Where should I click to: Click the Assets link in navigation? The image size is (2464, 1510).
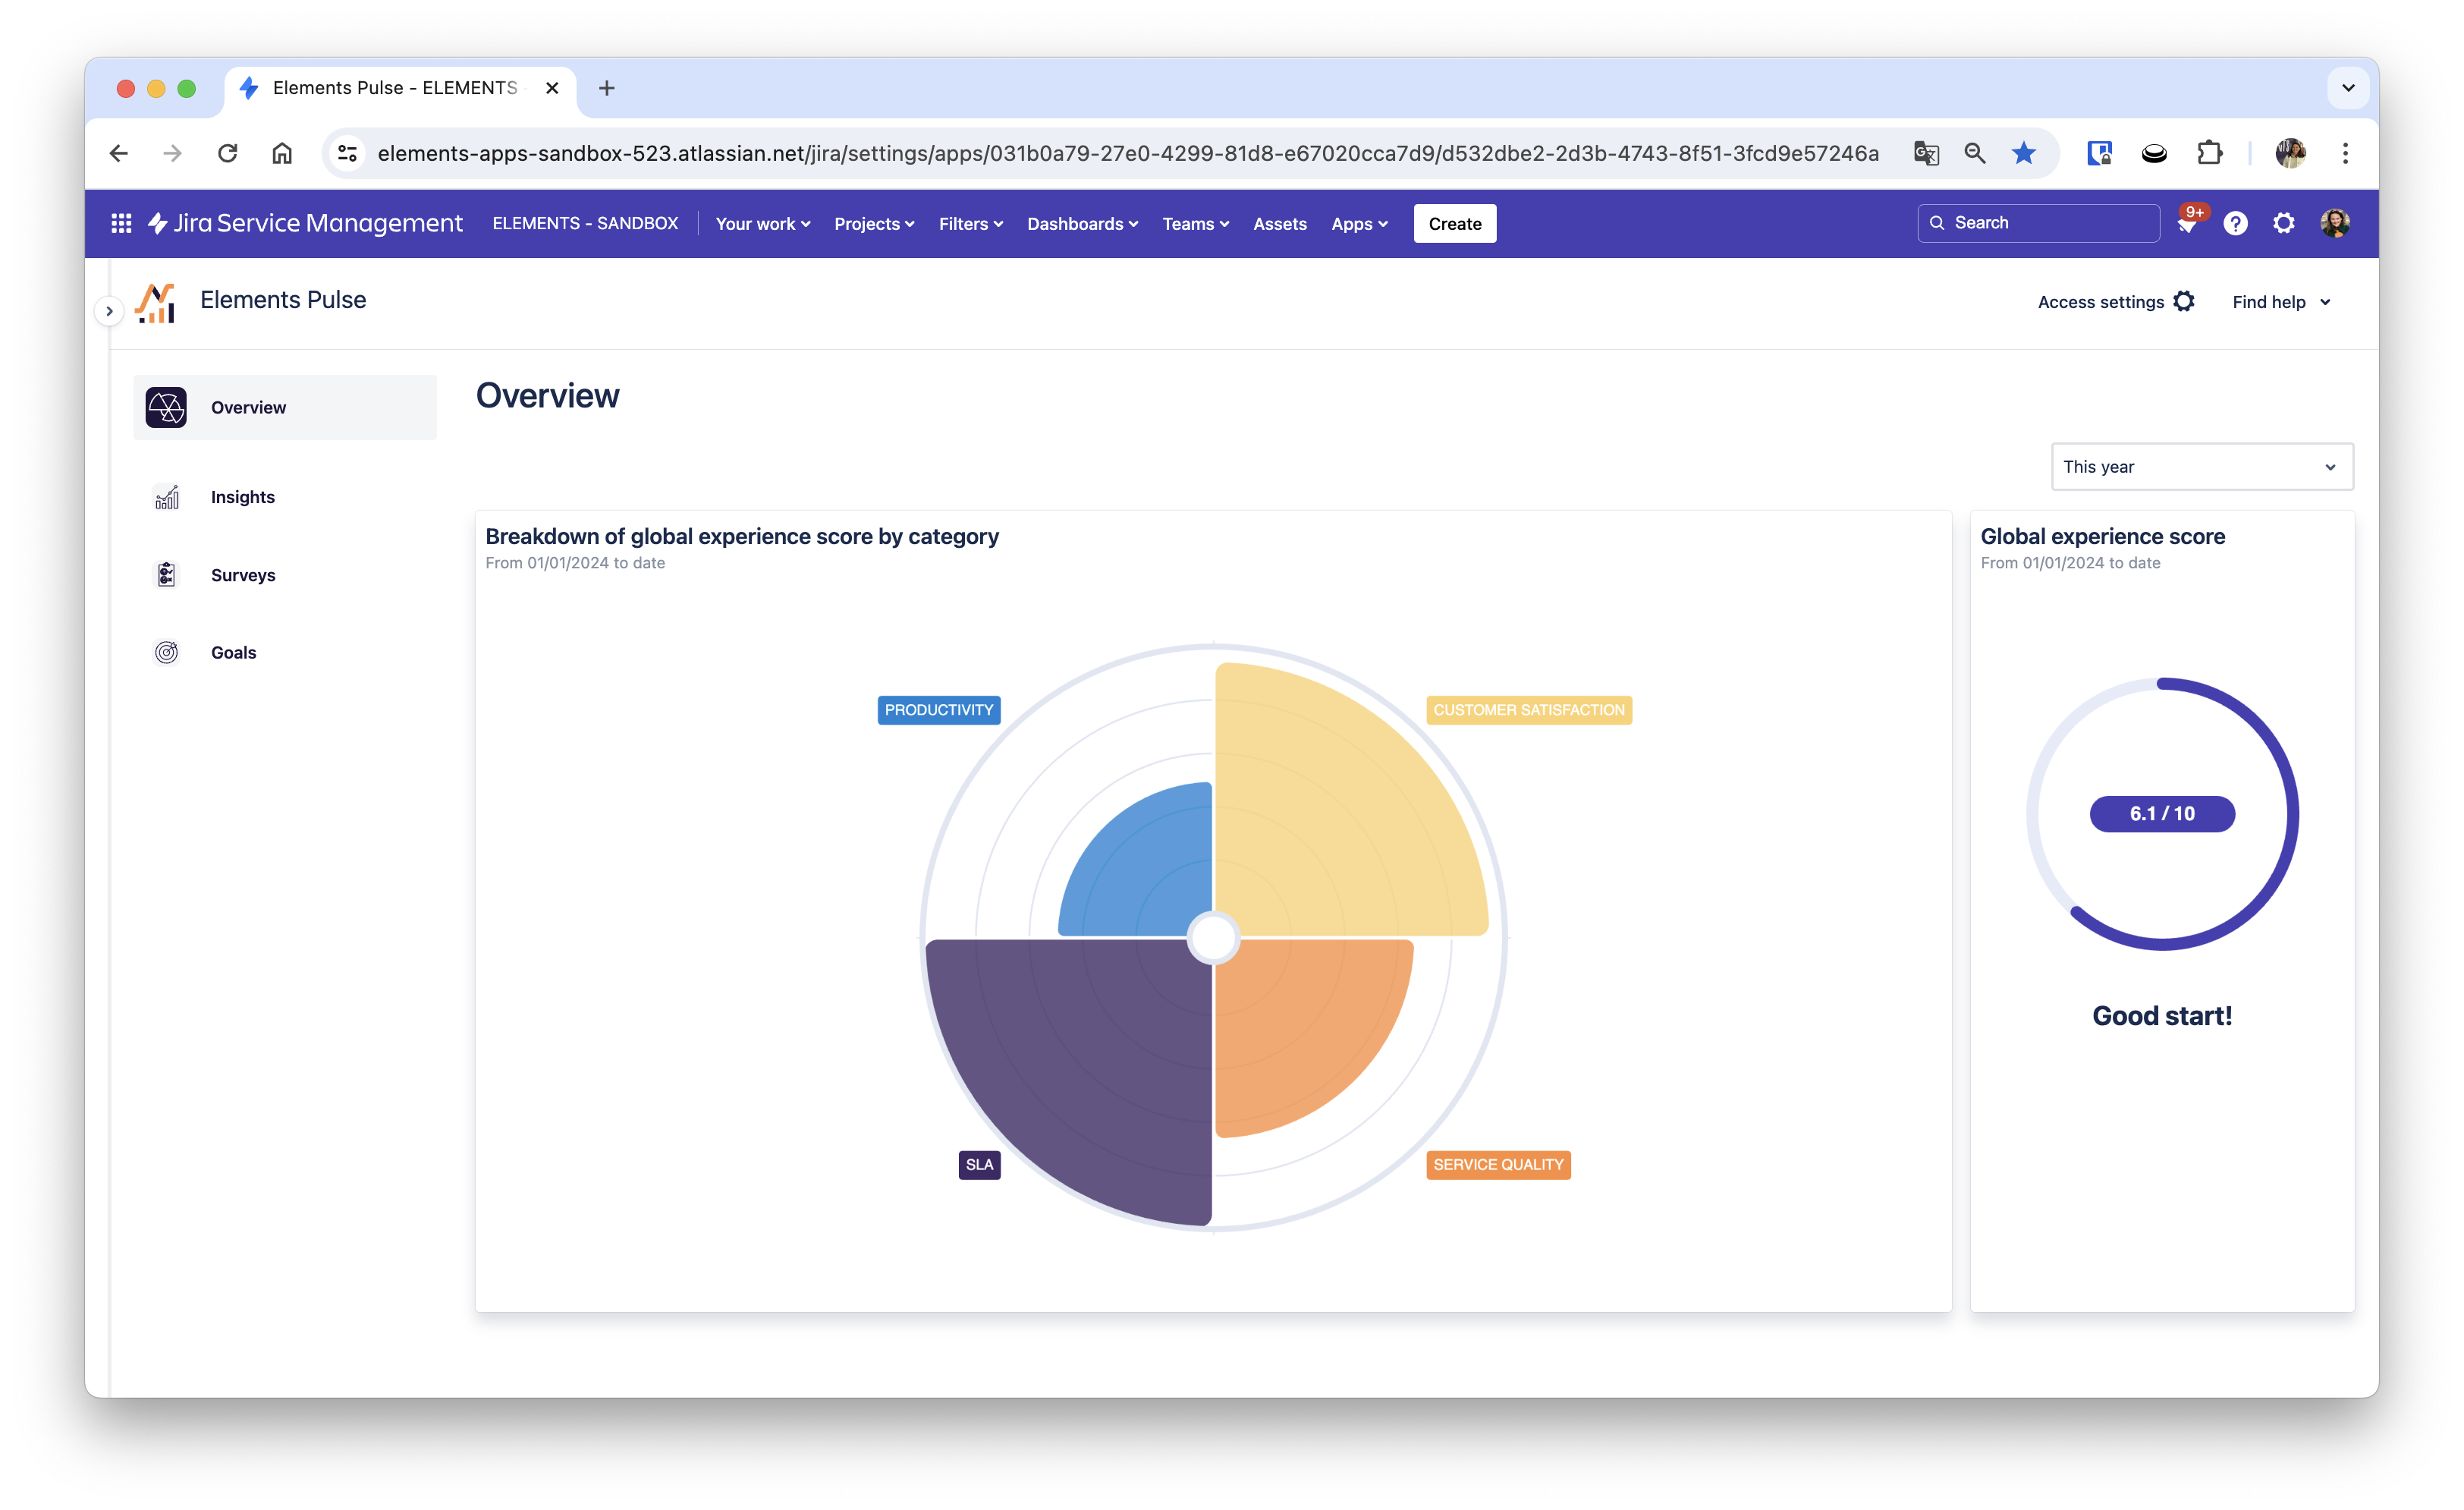tap(1279, 224)
